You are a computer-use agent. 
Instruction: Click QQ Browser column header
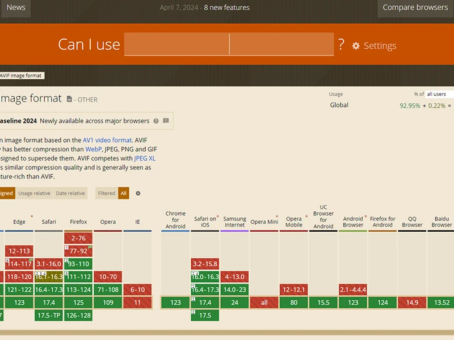coord(412,222)
